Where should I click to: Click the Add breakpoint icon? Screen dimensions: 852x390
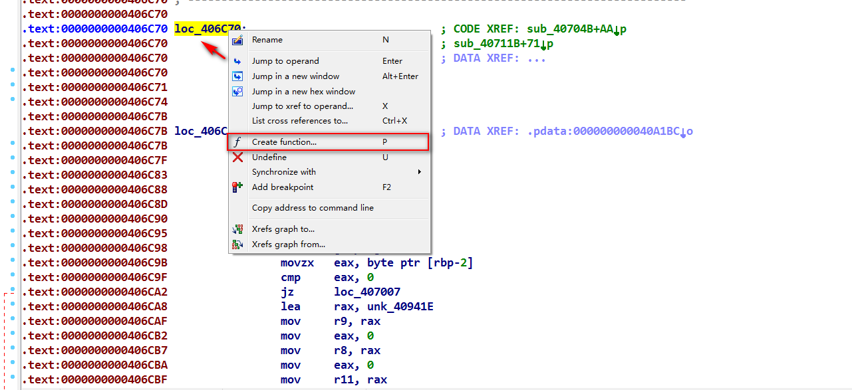[237, 187]
